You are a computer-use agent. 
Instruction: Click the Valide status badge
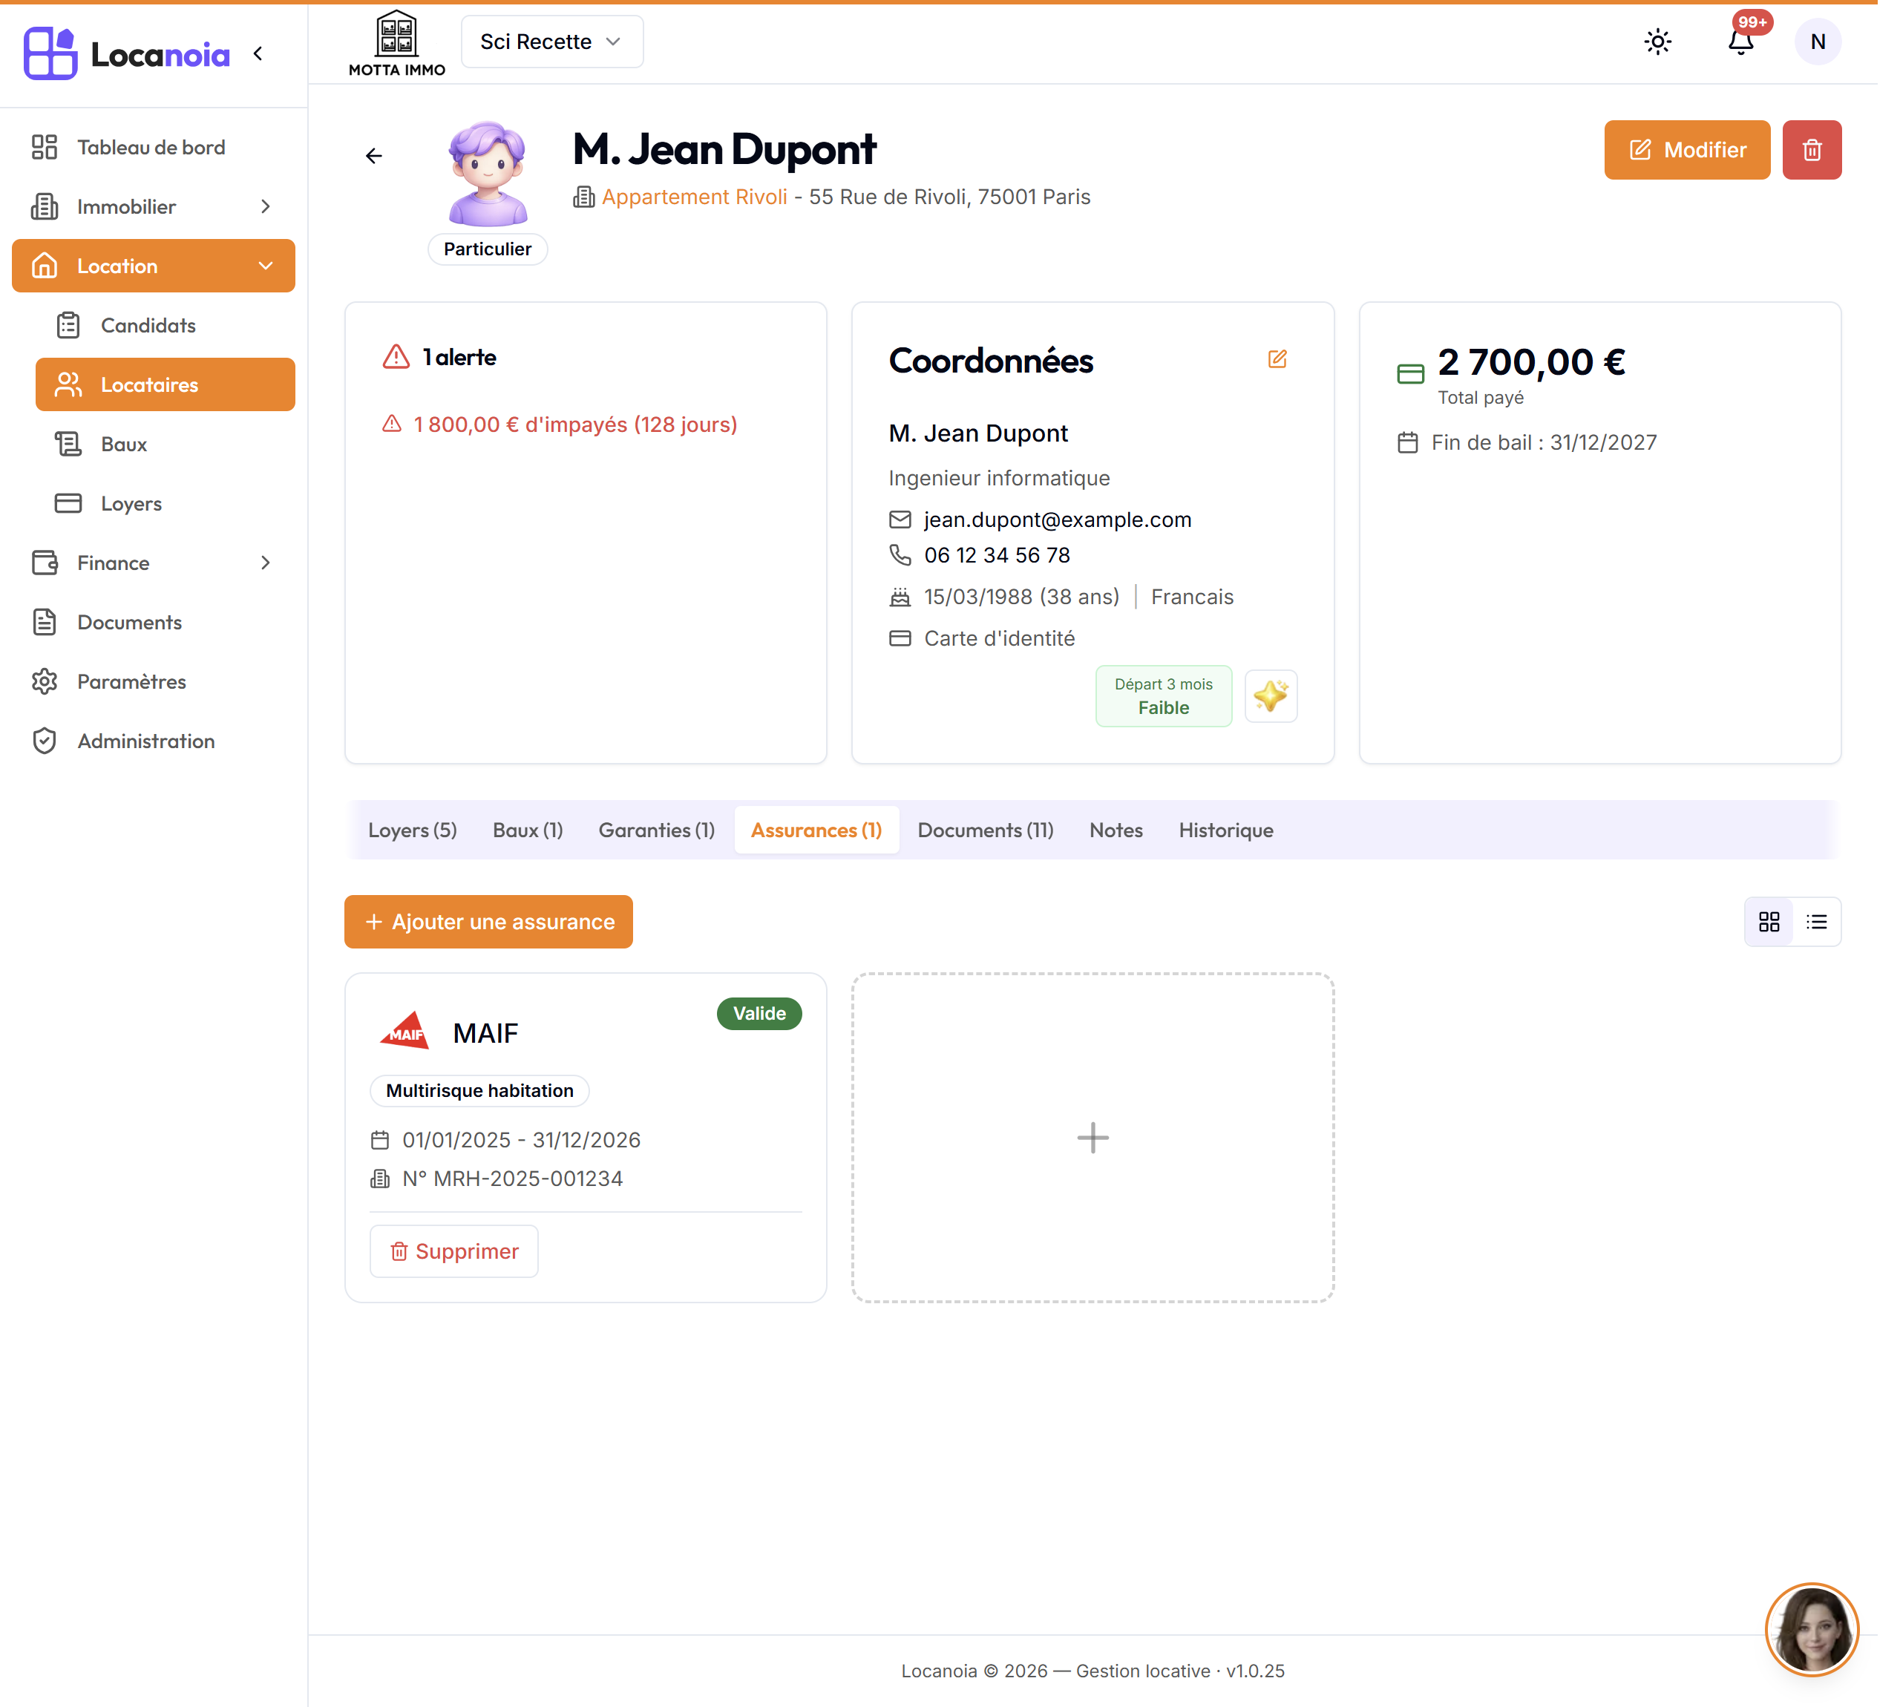pyautogui.click(x=759, y=1014)
